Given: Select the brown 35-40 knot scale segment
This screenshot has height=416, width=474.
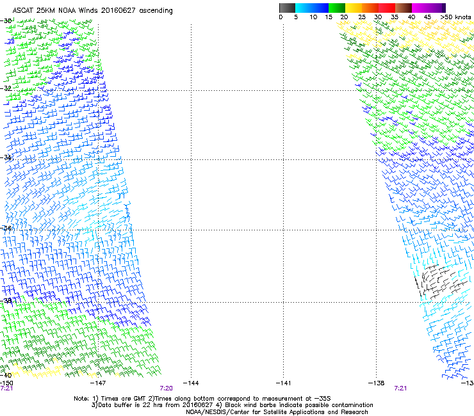Looking at the screenshot, I should 404,8.
